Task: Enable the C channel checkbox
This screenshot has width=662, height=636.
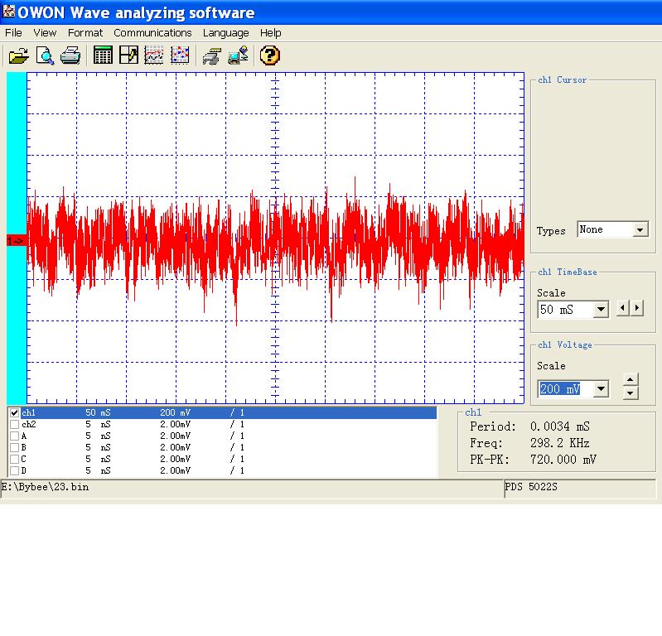Action: click(x=14, y=459)
